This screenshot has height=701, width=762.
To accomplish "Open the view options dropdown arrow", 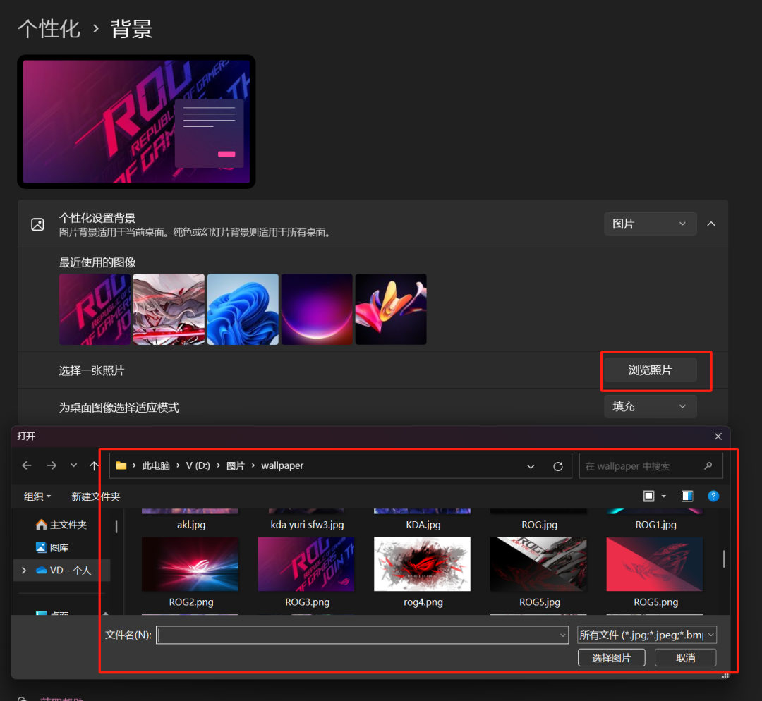I will (664, 496).
